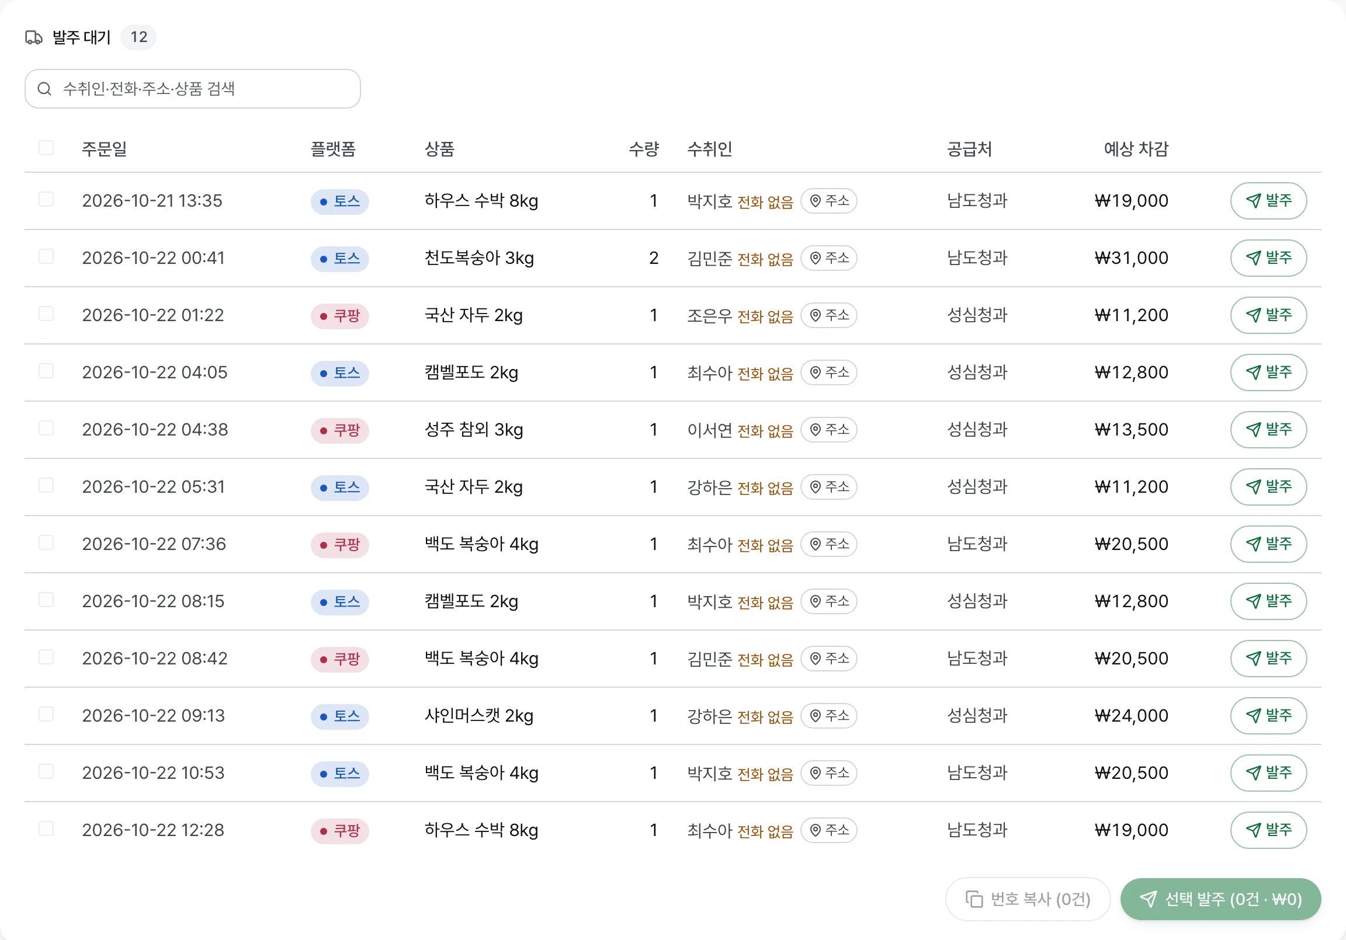This screenshot has height=940, width=1346.
Task: Click the 주문일 column header
Action: [105, 149]
